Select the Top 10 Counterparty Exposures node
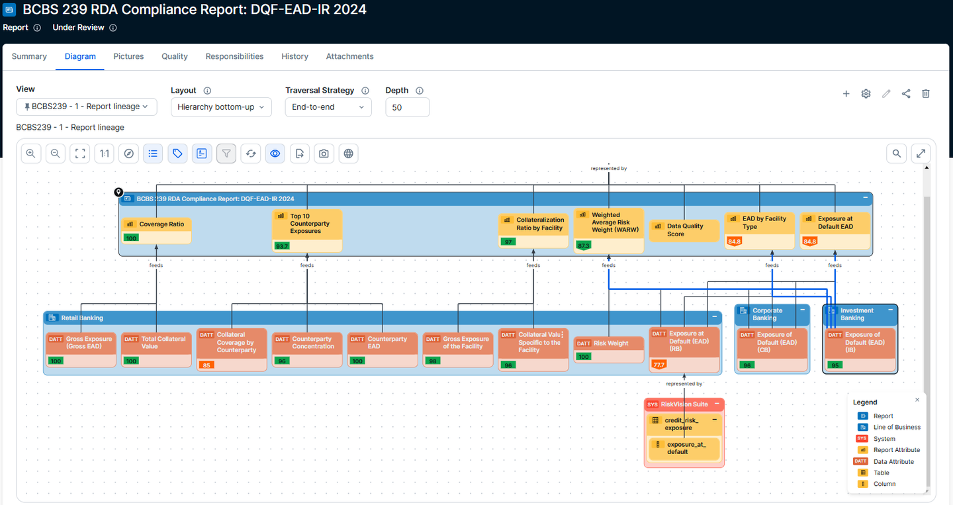 (x=307, y=231)
